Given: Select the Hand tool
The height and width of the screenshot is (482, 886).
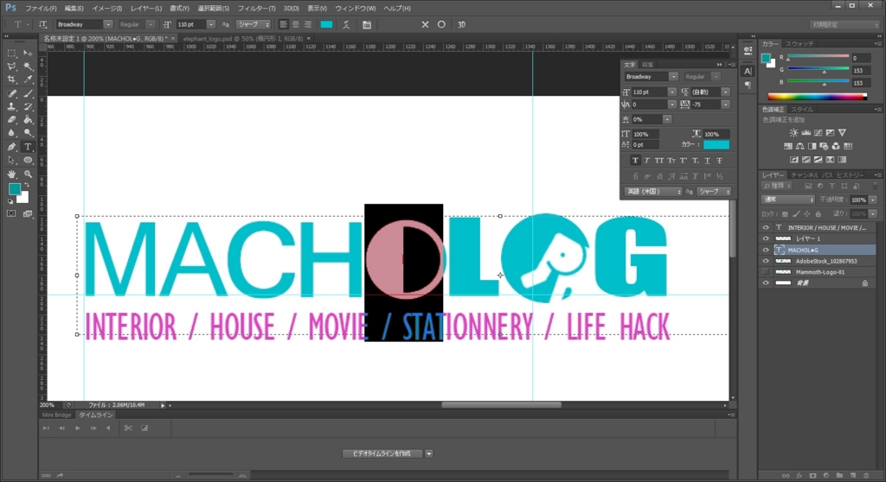Looking at the screenshot, I should [x=11, y=174].
